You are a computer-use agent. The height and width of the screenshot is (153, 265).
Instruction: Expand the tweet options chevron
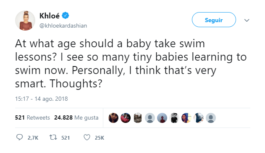247,20
